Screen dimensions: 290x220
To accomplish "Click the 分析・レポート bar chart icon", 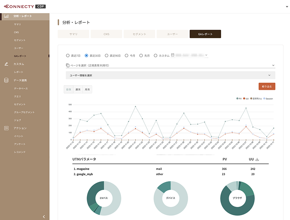I will (x=6, y=16).
